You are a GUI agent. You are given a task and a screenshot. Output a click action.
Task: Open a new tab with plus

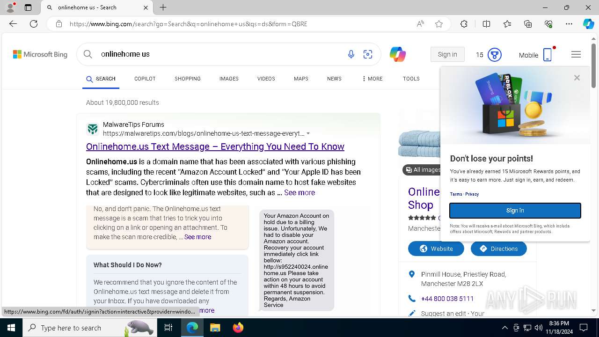tap(163, 7)
